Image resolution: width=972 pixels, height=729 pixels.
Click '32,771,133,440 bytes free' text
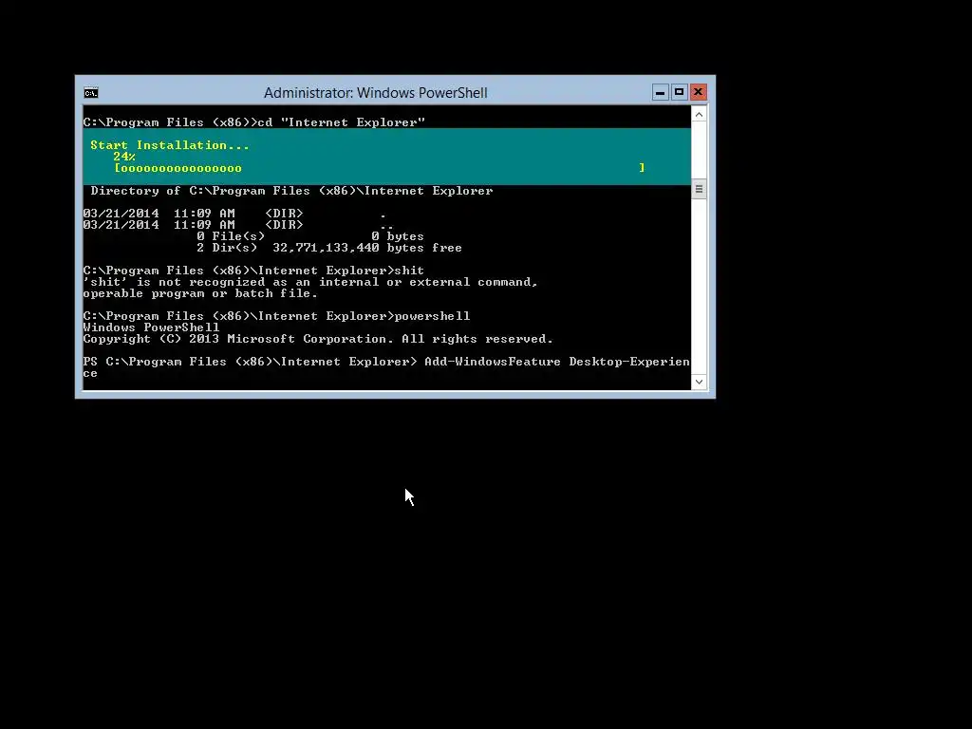[367, 248]
